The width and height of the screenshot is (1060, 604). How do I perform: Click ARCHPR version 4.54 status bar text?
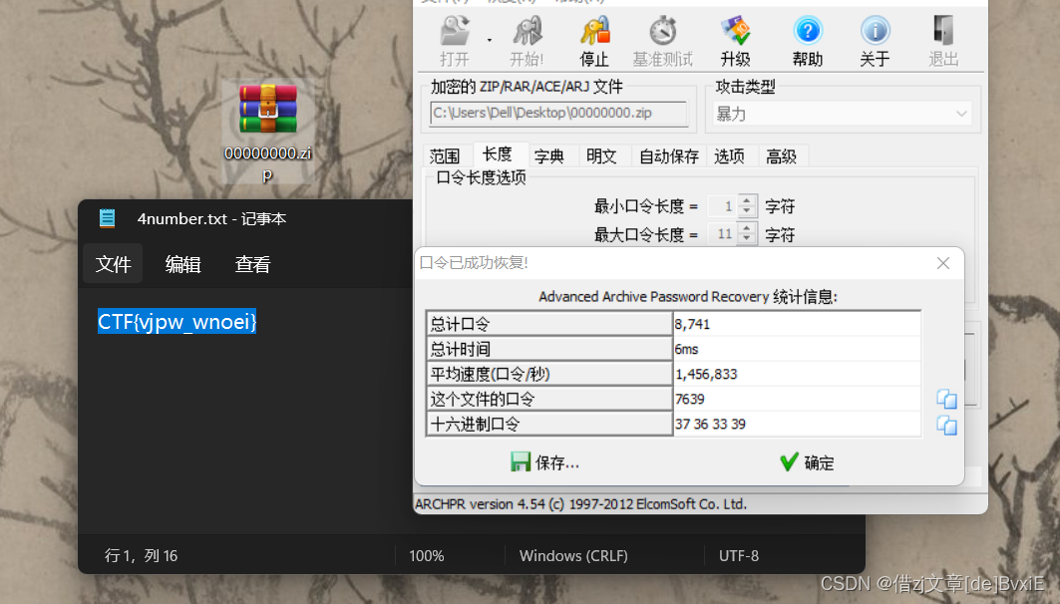(580, 504)
